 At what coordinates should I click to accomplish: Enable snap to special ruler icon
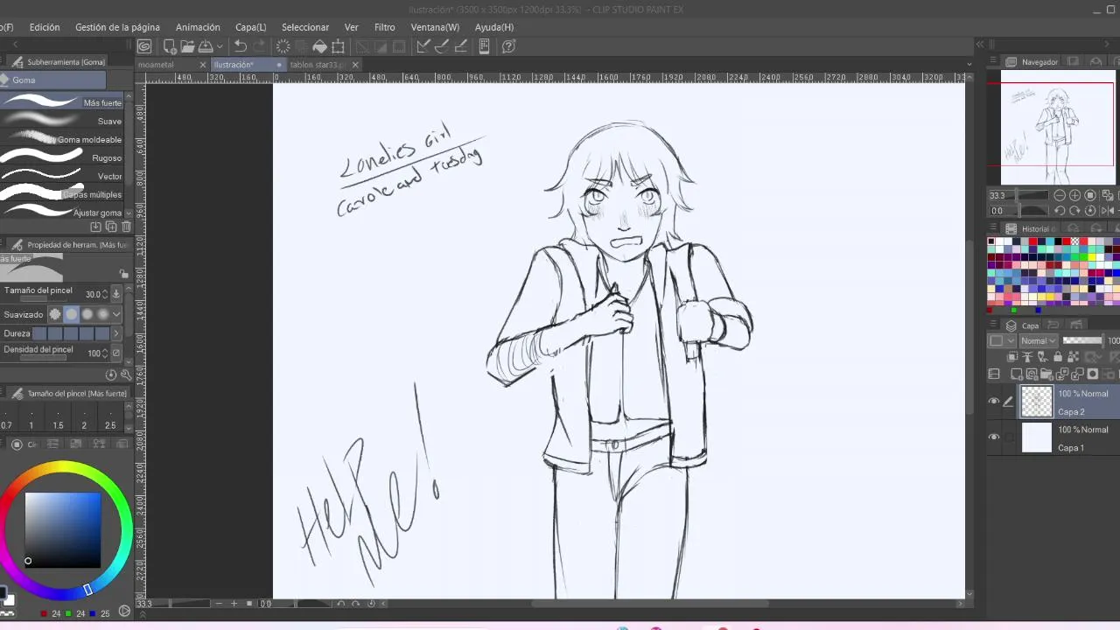pyautogui.click(x=442, y=46)
